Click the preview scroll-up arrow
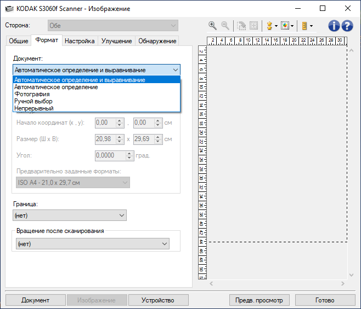 click(351, 50)
